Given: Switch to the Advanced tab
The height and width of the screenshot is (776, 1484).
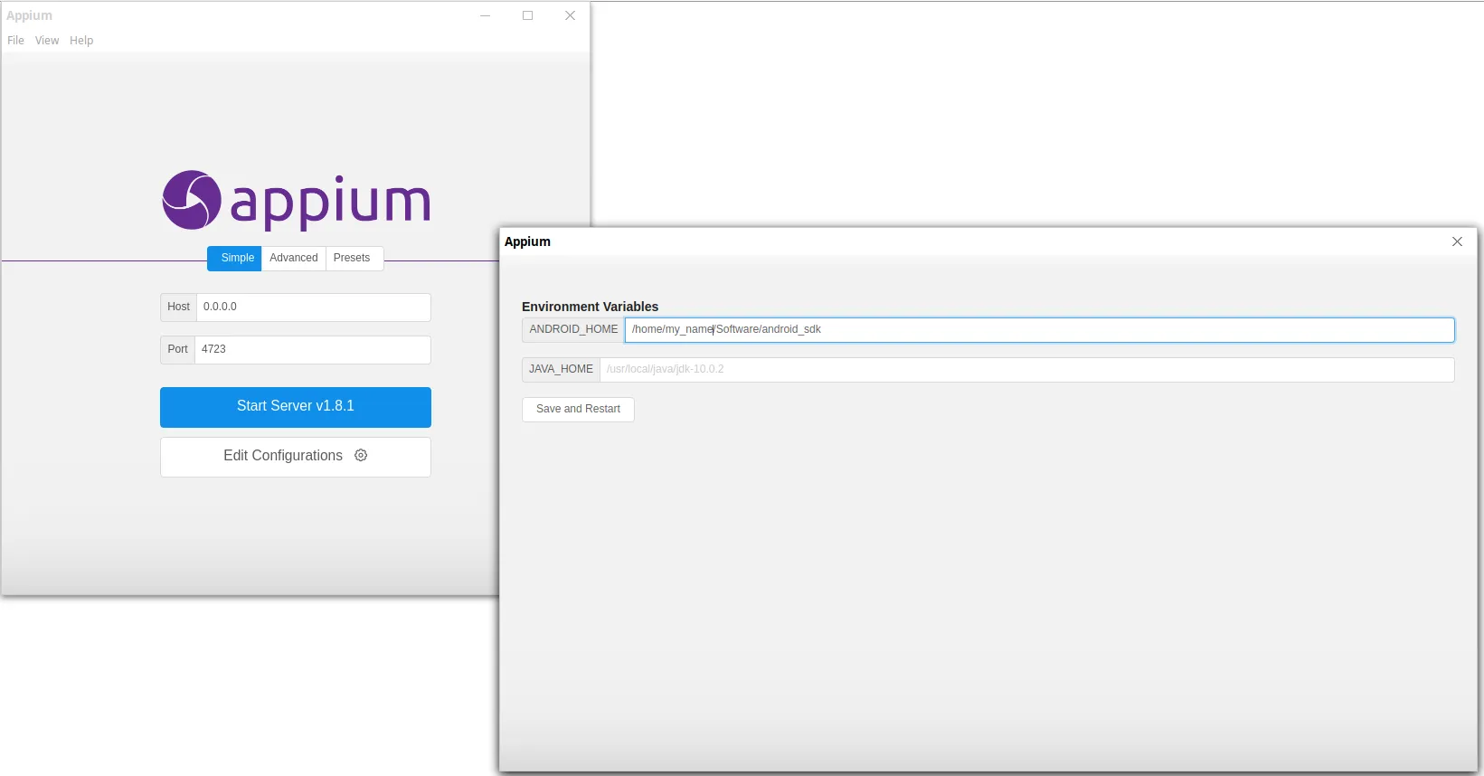Looking at the screenshot, I should [x=294, y=259].
